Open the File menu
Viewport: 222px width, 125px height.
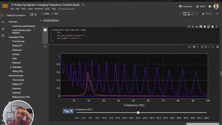(12, 9)
